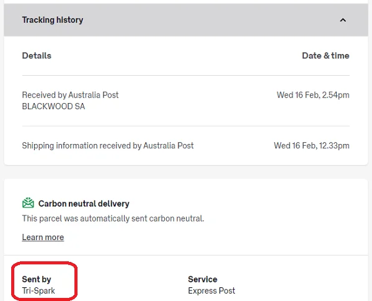The width and height of the screenshot is (372, 301).
Task: Select the Express Post service value
Action: coord(211,290)
